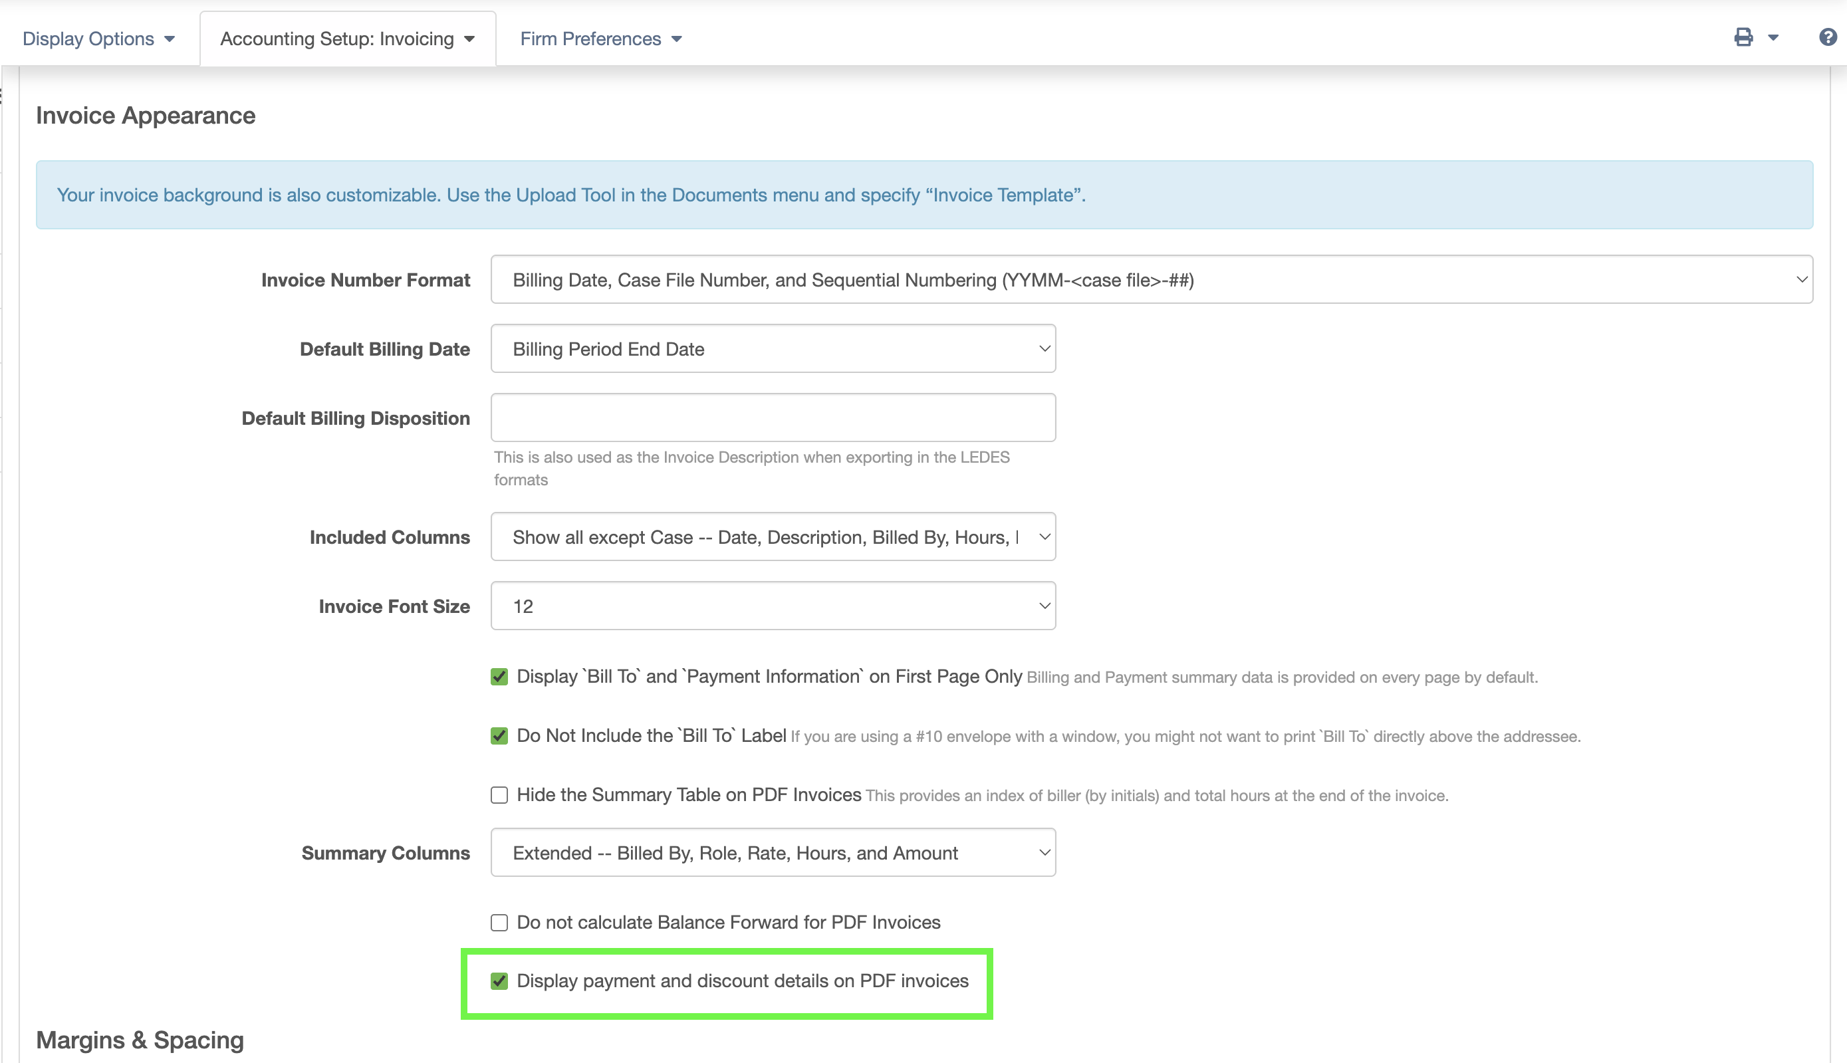Uncheck Display payment and discount details
1847x1063 pixels.
pos(499,981)
